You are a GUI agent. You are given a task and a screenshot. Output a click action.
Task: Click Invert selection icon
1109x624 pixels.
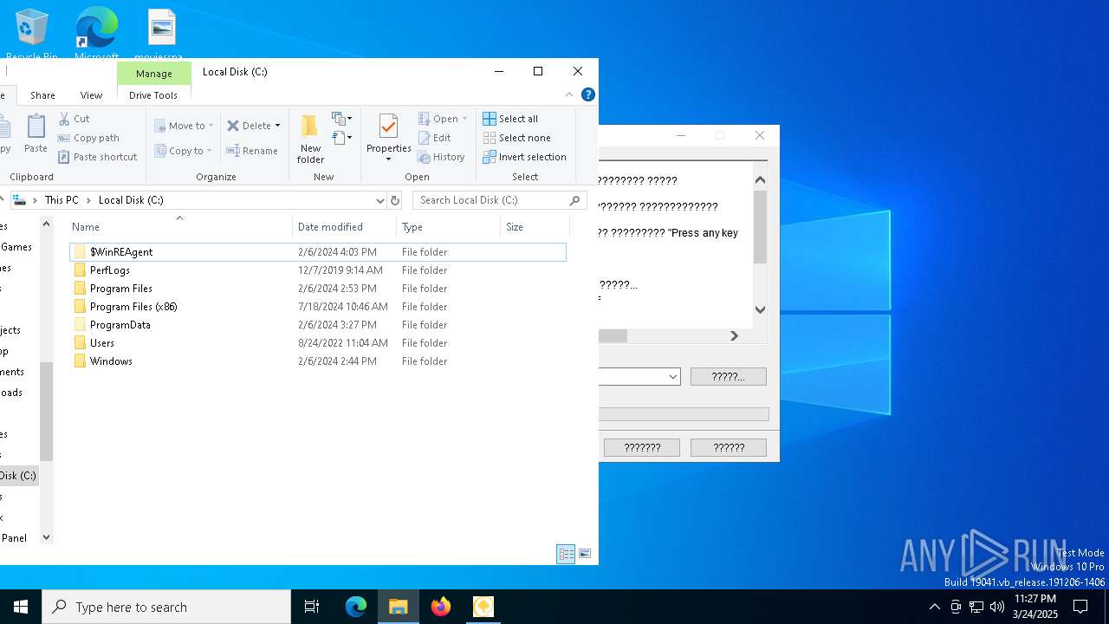490,157
